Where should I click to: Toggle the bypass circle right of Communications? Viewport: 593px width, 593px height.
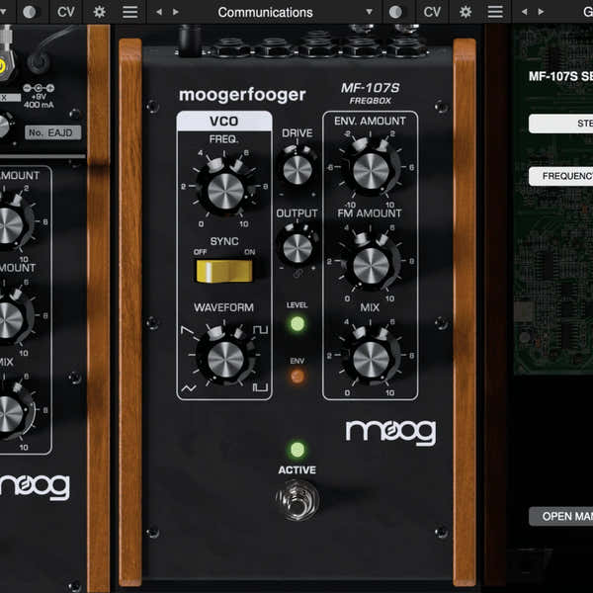pos(395,12)
